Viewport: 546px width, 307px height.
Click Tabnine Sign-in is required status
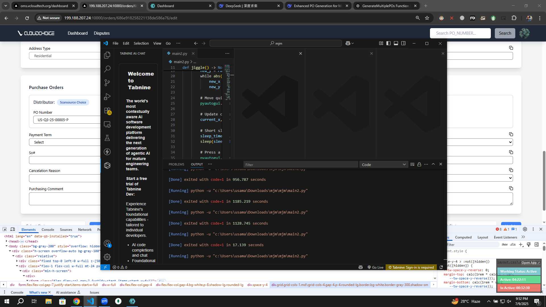point(411,267)
